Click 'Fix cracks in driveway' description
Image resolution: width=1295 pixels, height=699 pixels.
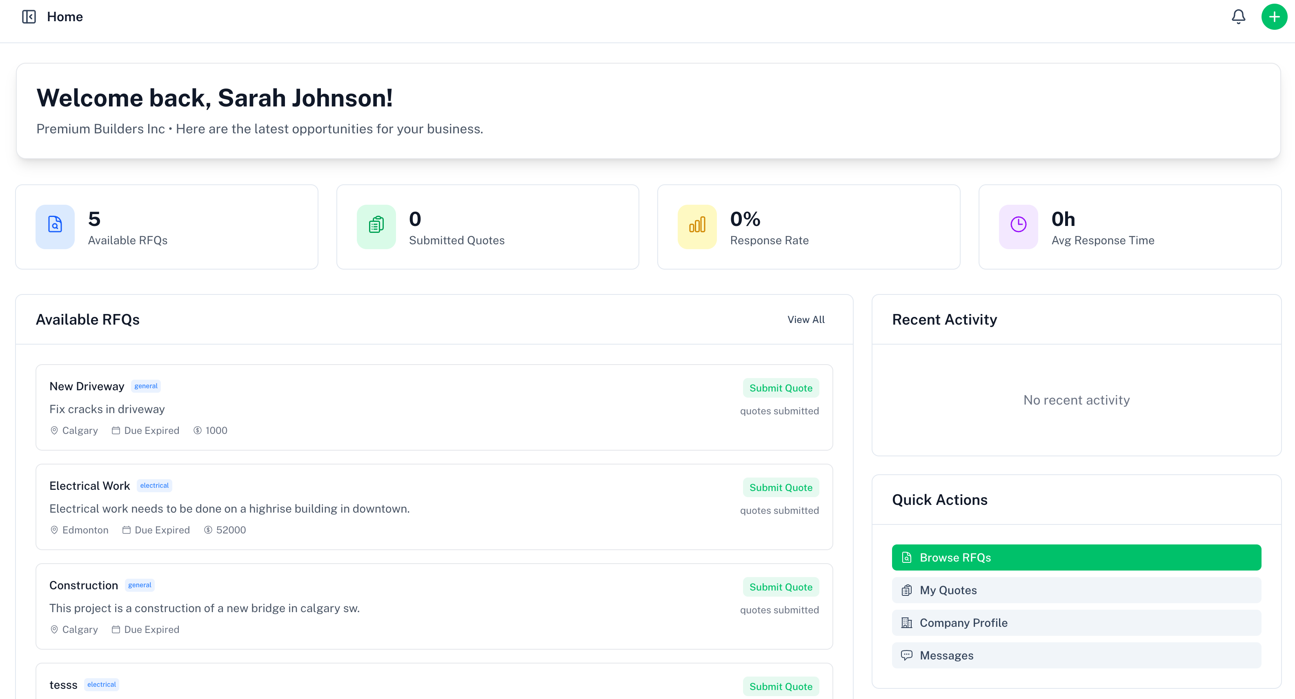[107, 409]
